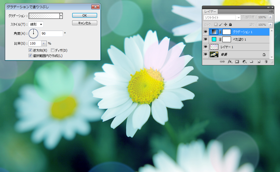This screenshot has width=280, height=172.
Task: Select the layer mask of グラデーション 1
Action: 227,32
